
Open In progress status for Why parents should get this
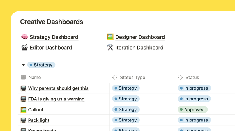194,88
